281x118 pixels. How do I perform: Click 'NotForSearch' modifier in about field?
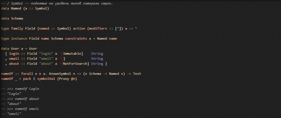[75, 64]
